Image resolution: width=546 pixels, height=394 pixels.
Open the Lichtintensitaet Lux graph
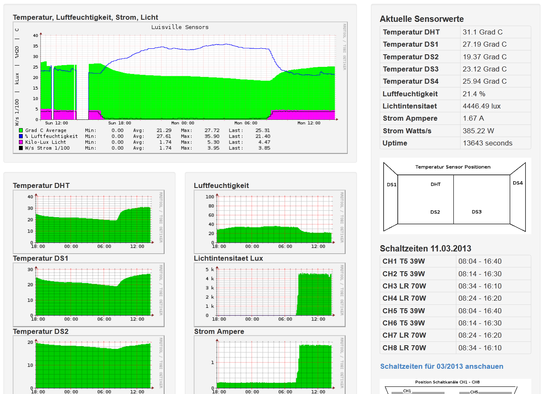click(x=269, y=294)
